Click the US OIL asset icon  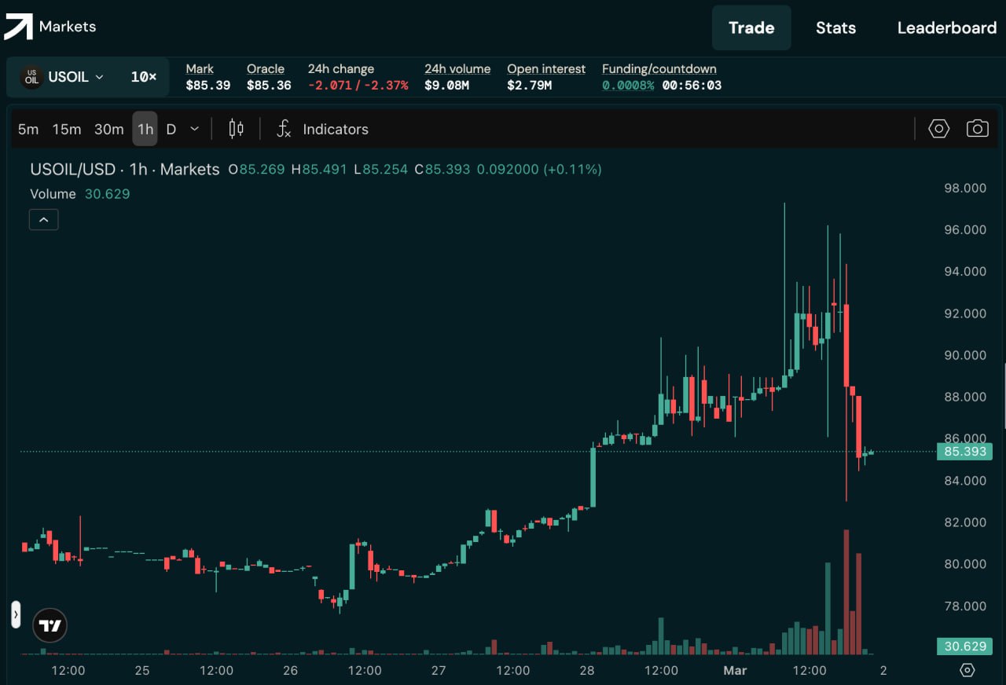31,77
